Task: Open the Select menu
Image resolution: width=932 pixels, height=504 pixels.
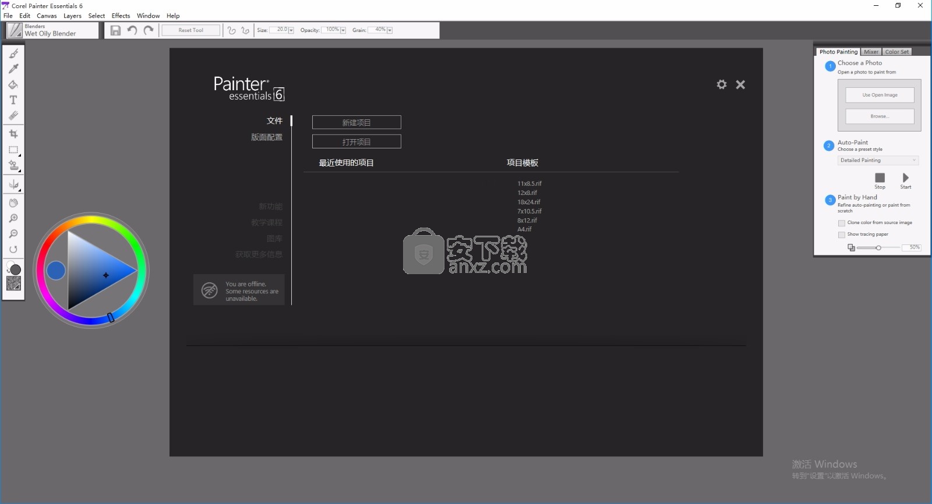Action: (x=97, y=16)
